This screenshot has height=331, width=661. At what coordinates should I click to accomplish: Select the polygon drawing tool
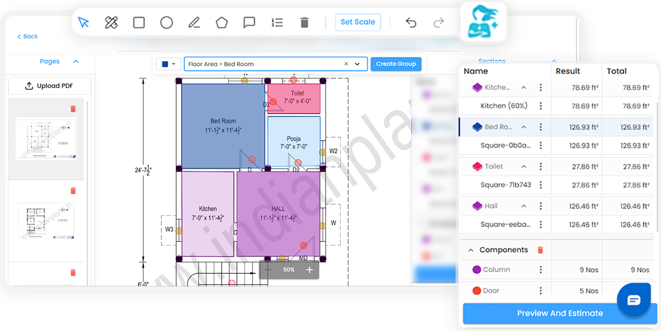click(222, 22)
